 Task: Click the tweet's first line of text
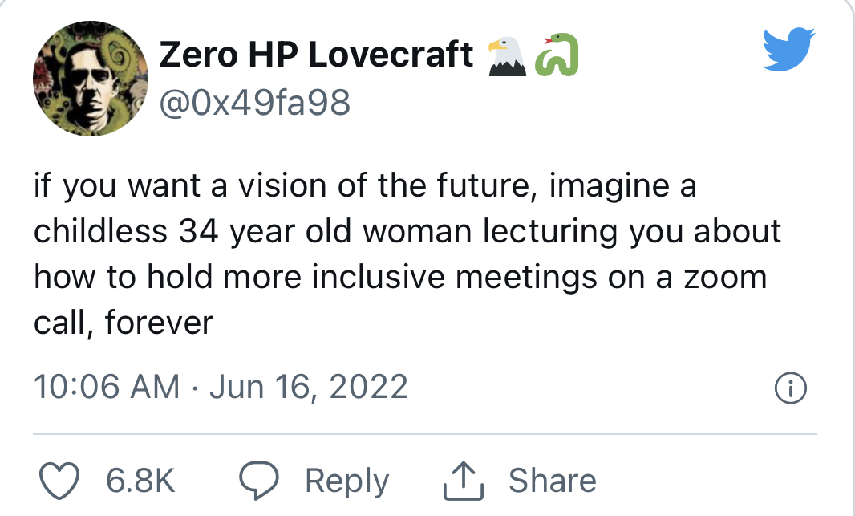tap(365, 186)
